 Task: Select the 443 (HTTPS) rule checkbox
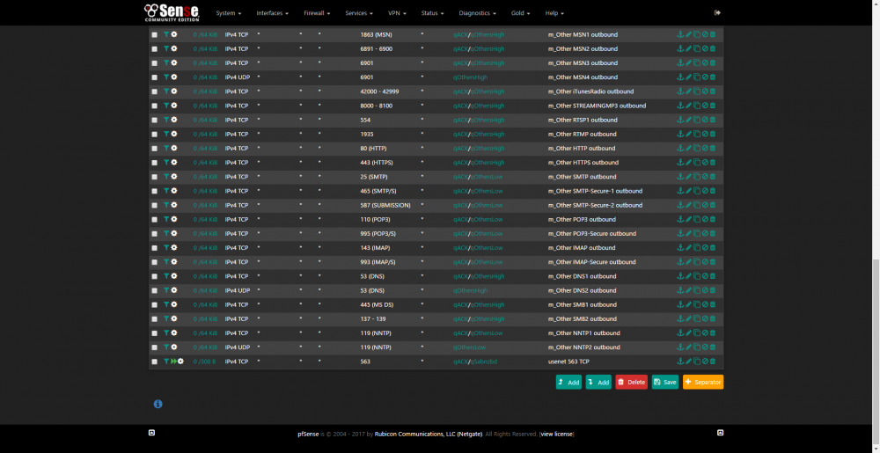coord(154,163)
